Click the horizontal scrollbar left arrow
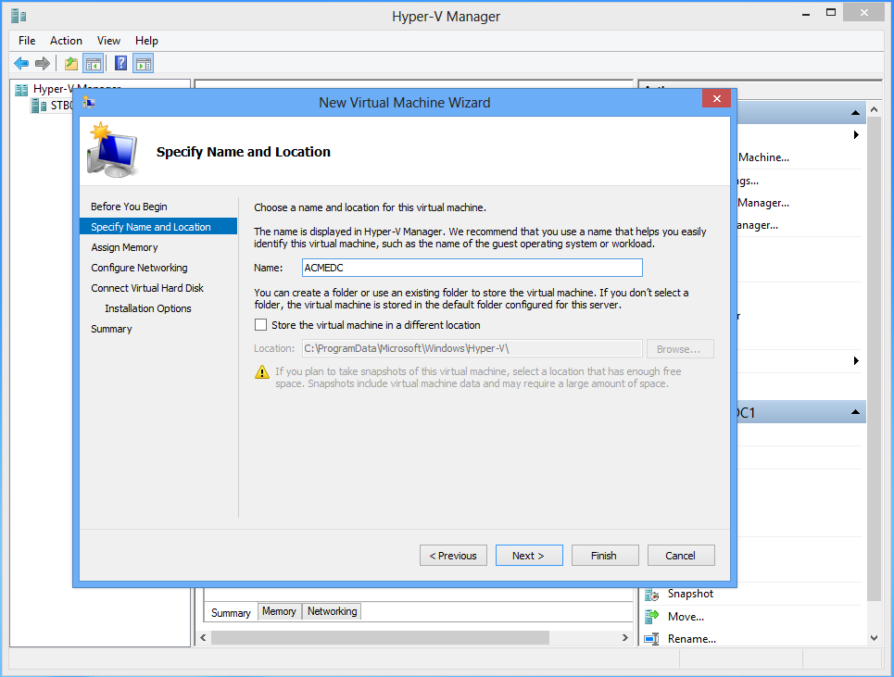The image size is (894, 677). point(203,638)
